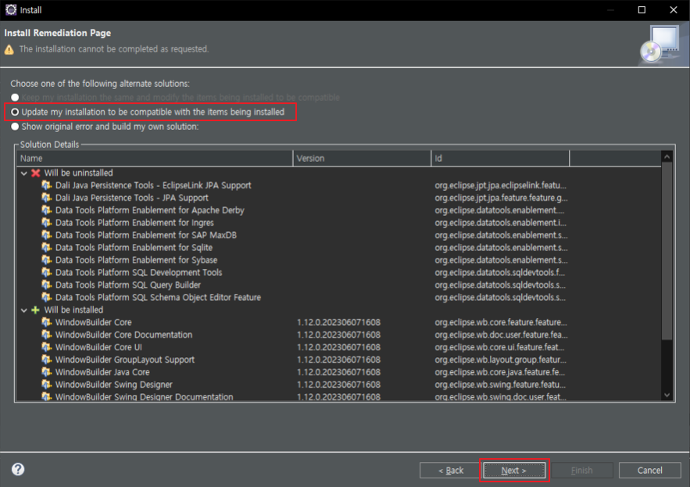Click the green plus install icon
Image resolution: width=690 pixels, height=487 pixels.
point(36,310)
